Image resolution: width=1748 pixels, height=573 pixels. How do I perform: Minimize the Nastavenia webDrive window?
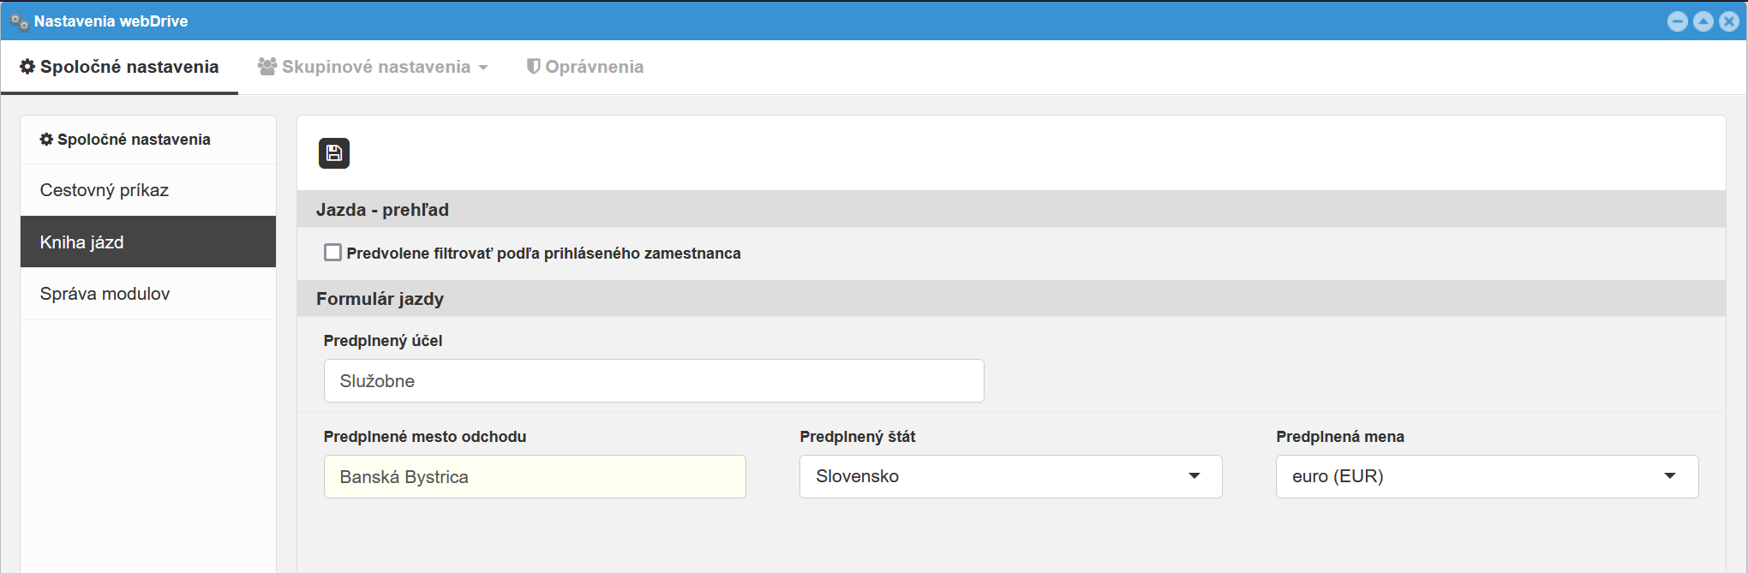1678,21
